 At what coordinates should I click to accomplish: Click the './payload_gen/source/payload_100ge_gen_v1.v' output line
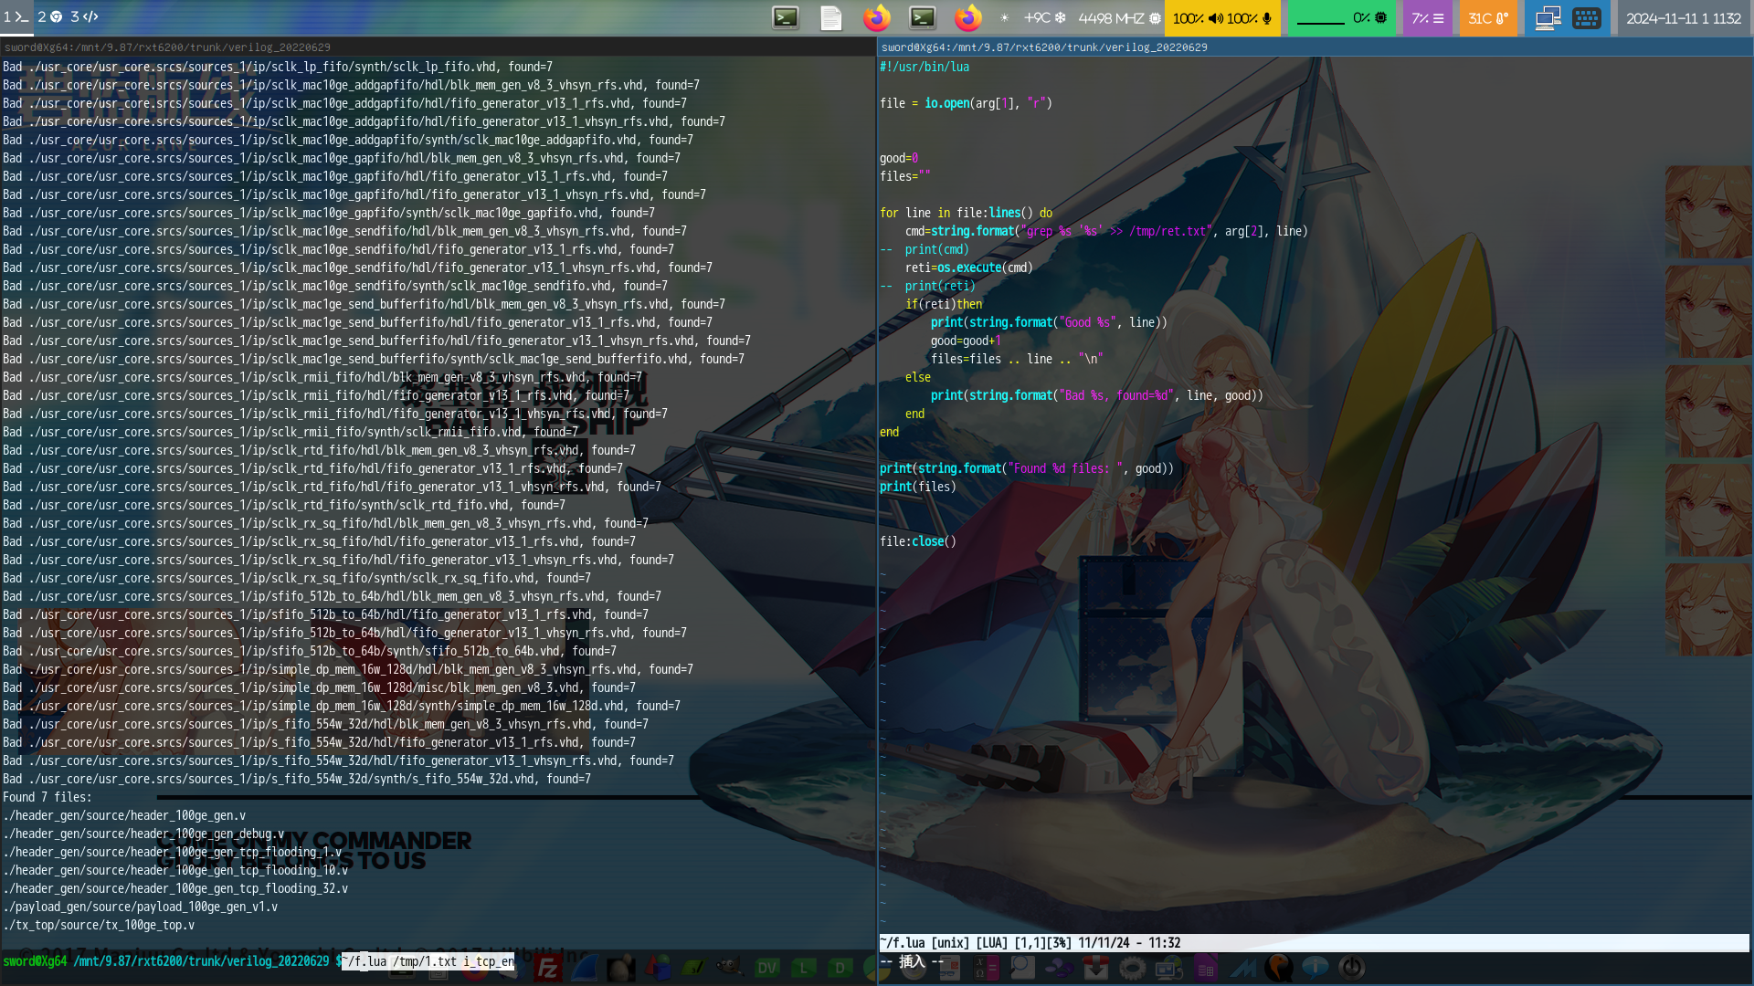pos(140,907)
